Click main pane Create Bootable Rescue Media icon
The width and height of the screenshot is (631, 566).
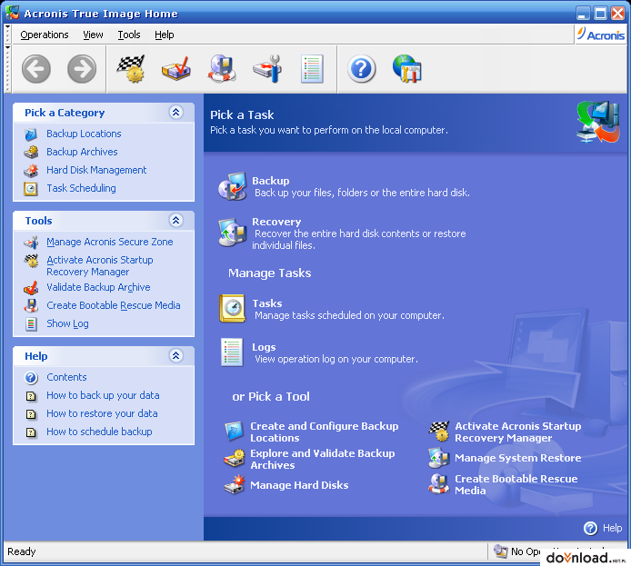439,484
